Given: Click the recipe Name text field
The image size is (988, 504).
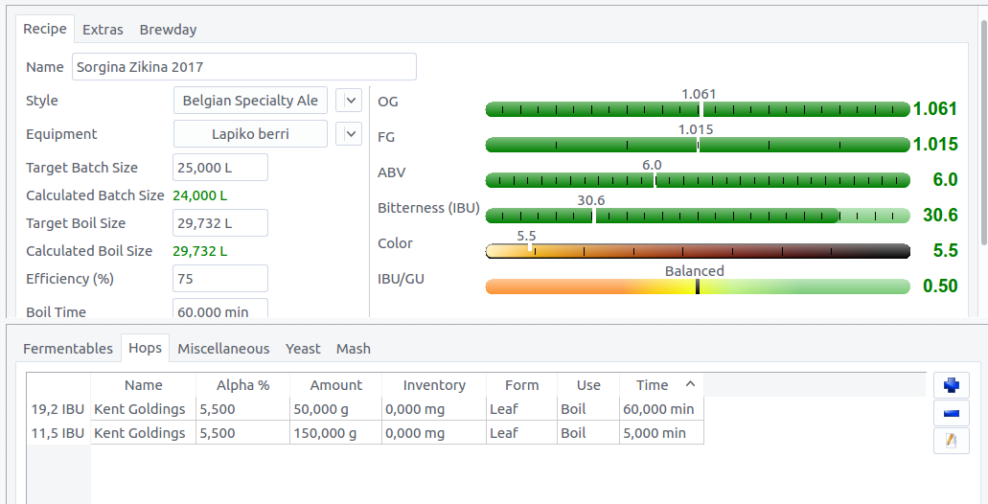Looking at the screenshot, I should (243, 67).
